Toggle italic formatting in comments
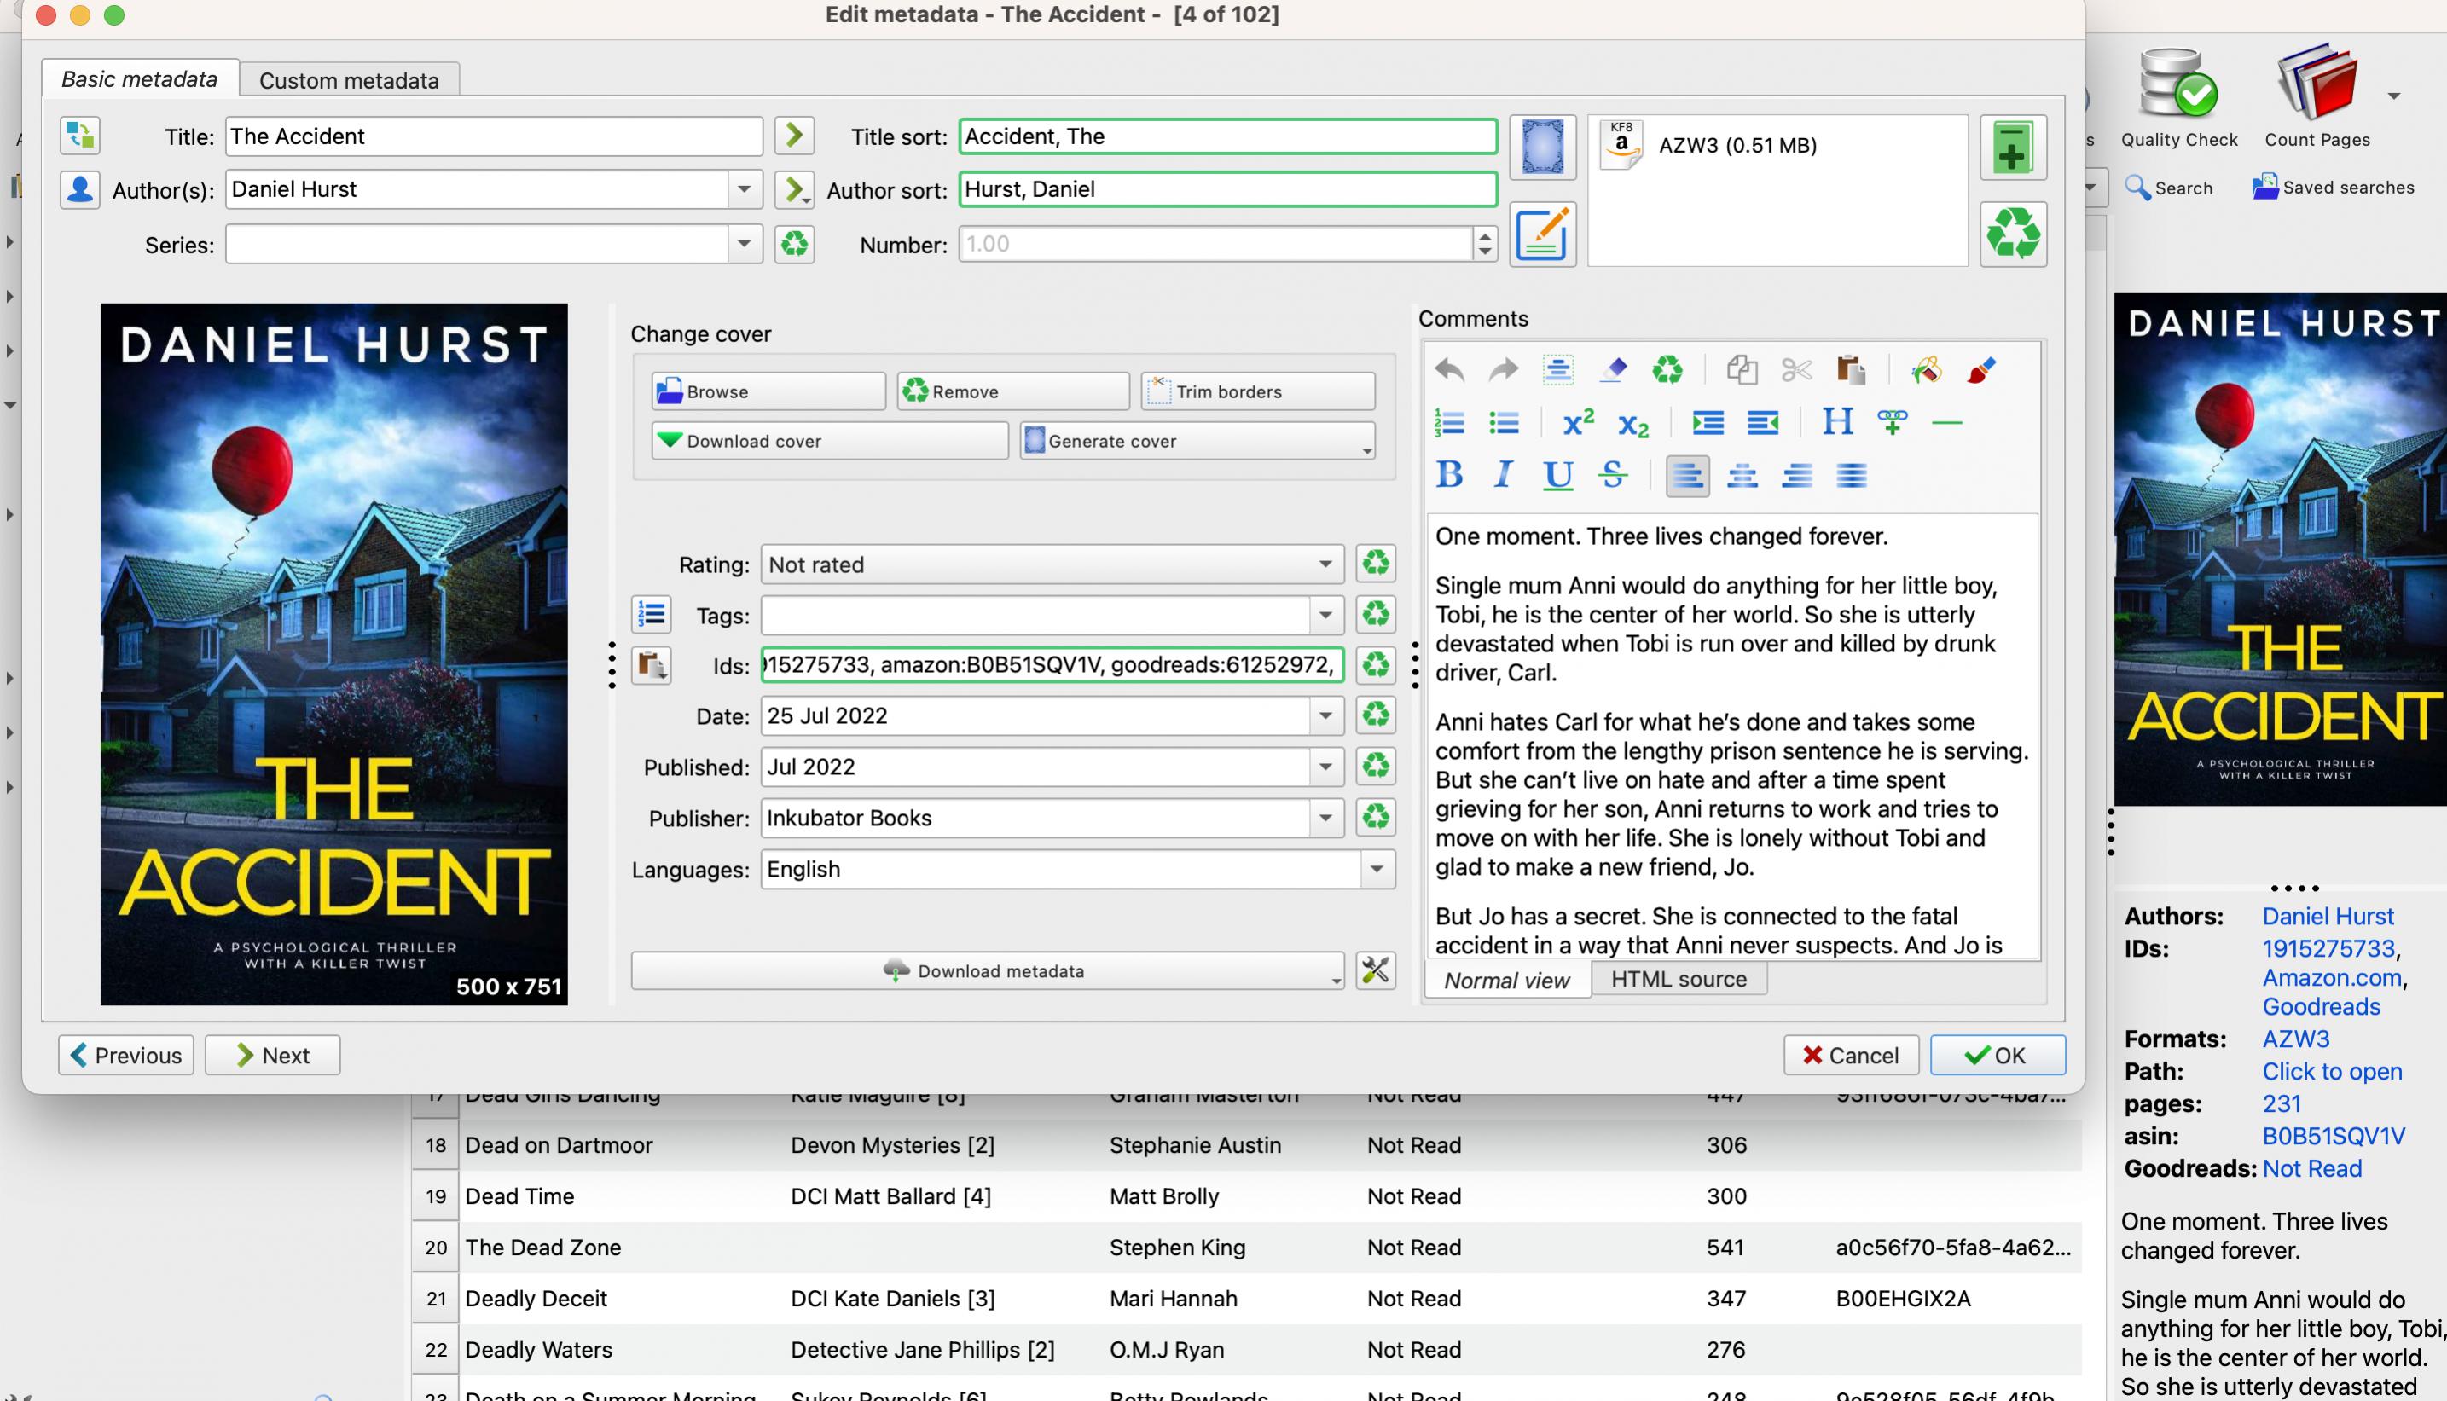 tap(1503, 474)
